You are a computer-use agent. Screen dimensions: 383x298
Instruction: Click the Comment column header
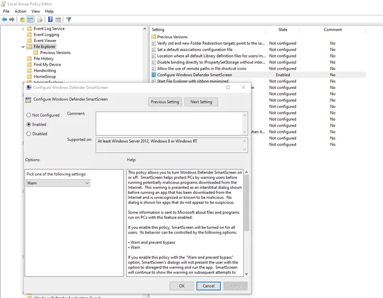pos(333,30)
